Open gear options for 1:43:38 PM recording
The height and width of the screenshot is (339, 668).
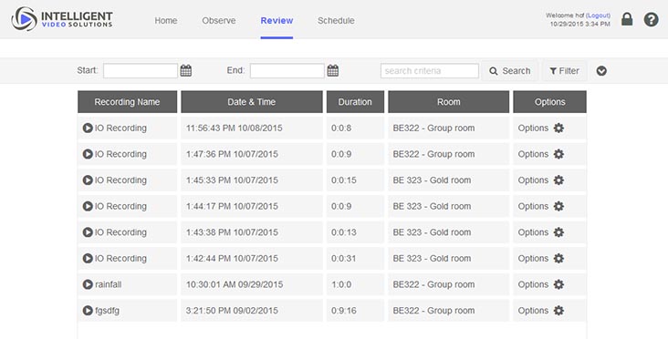pyautogui.click(x=558, y=232)
